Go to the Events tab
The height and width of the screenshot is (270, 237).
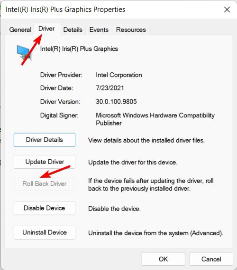click(x=99, y=29)
